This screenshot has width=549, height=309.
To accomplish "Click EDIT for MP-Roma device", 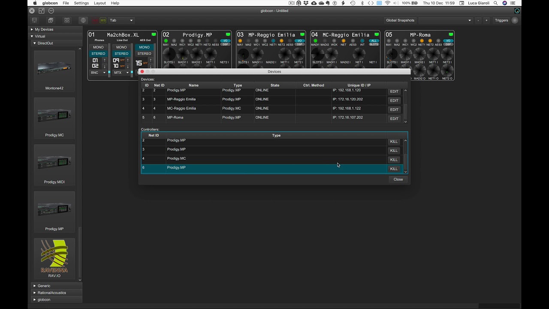I will (394, 118).
